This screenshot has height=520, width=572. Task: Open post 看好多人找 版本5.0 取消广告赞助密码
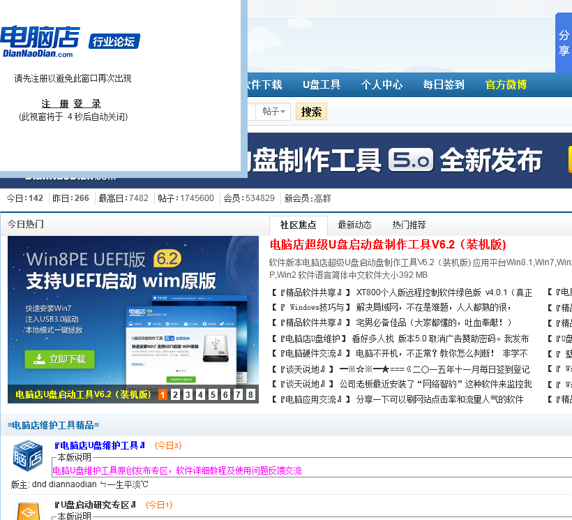click(440, 339)
